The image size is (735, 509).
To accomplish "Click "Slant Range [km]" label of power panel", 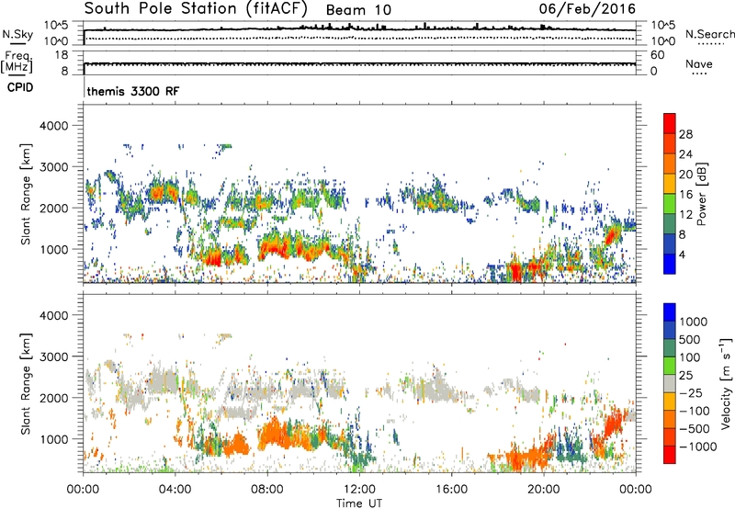I will coord(26,194).
